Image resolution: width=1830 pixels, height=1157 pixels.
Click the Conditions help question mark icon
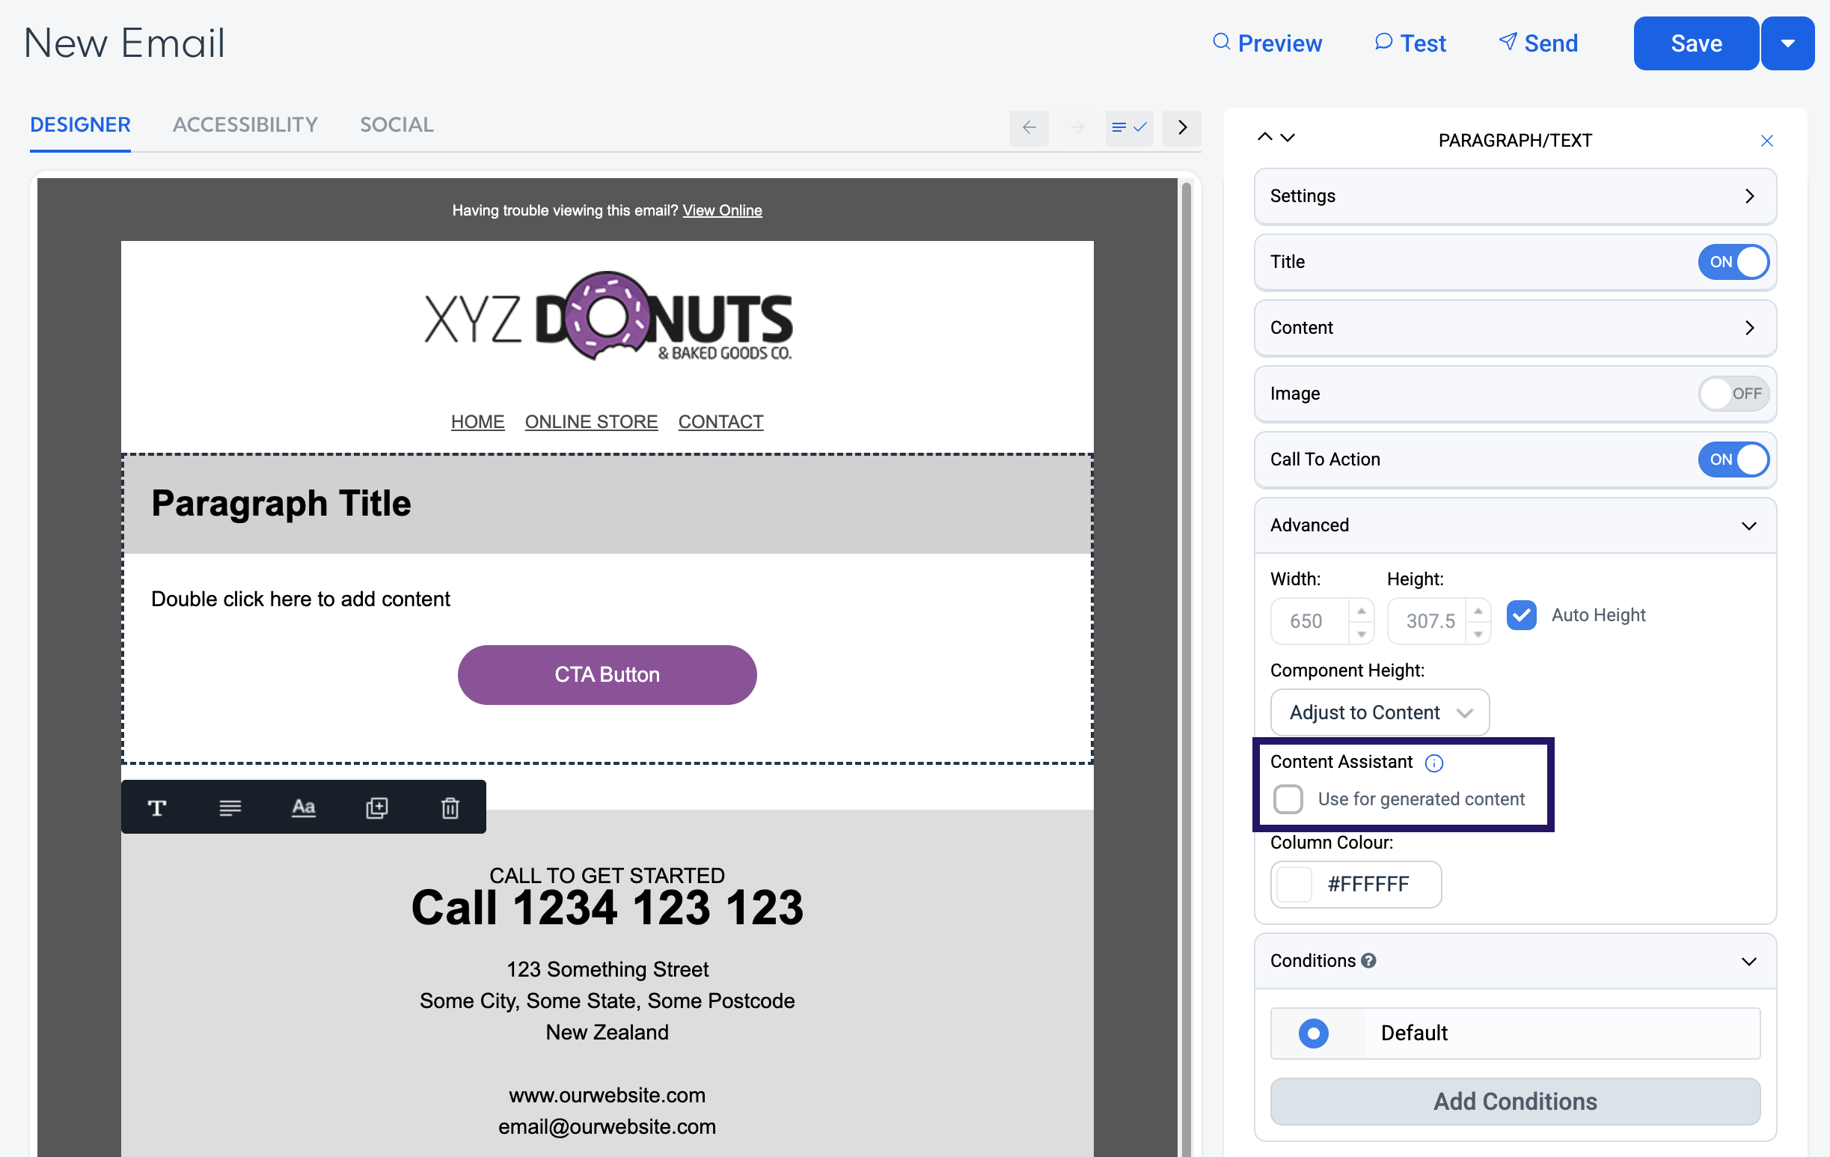1368,961
